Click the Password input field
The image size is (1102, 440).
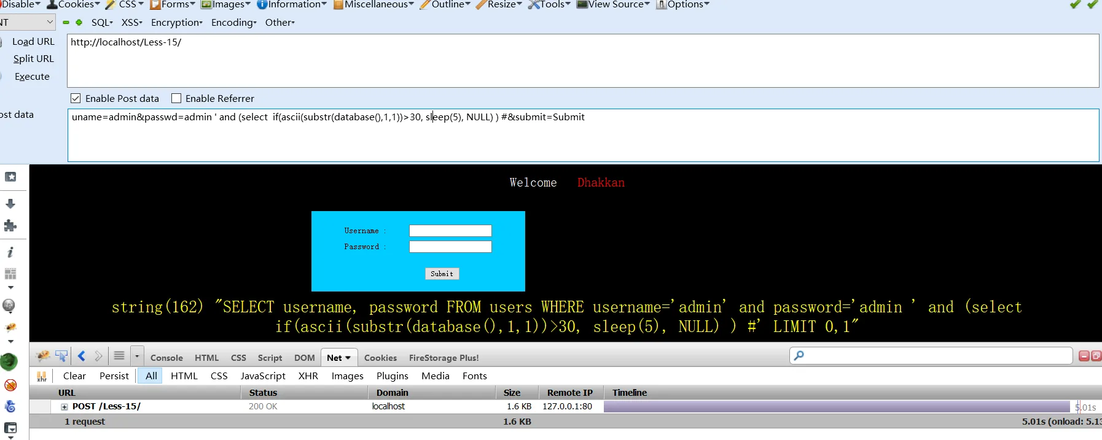(x=450, y=247)
